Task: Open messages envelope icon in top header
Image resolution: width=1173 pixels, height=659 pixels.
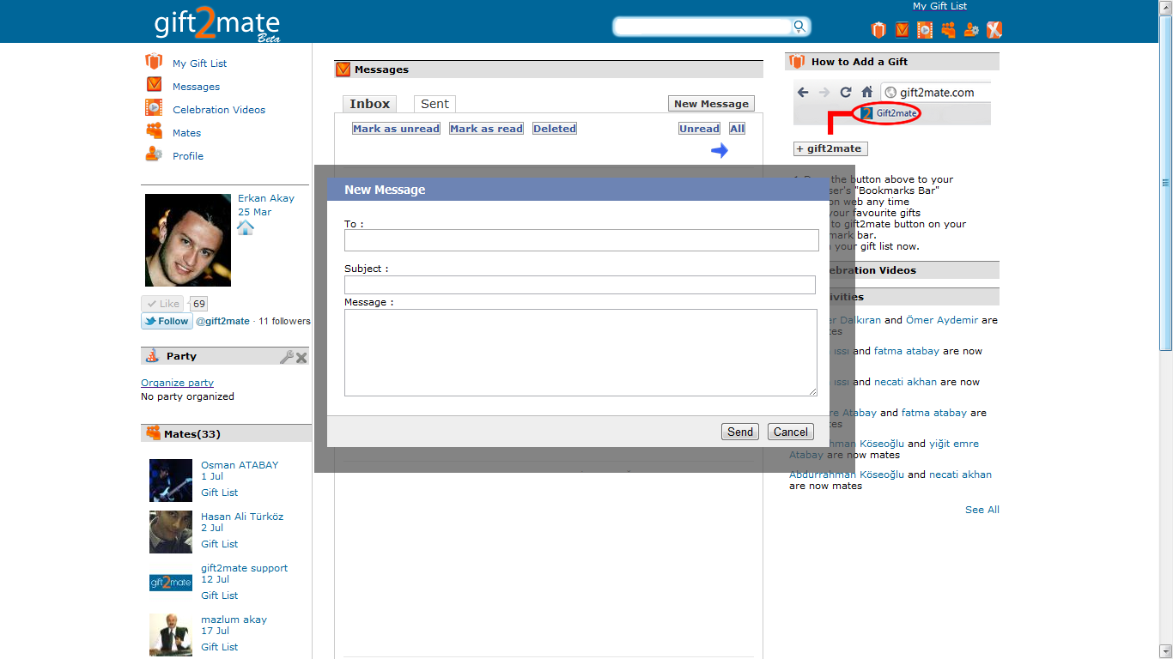Action: (x=902, y=30)
